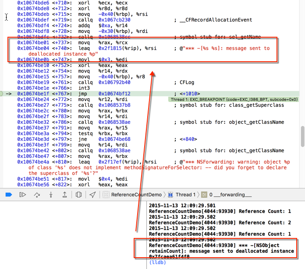Click the Step Out icon

click(x=65, y=195)
